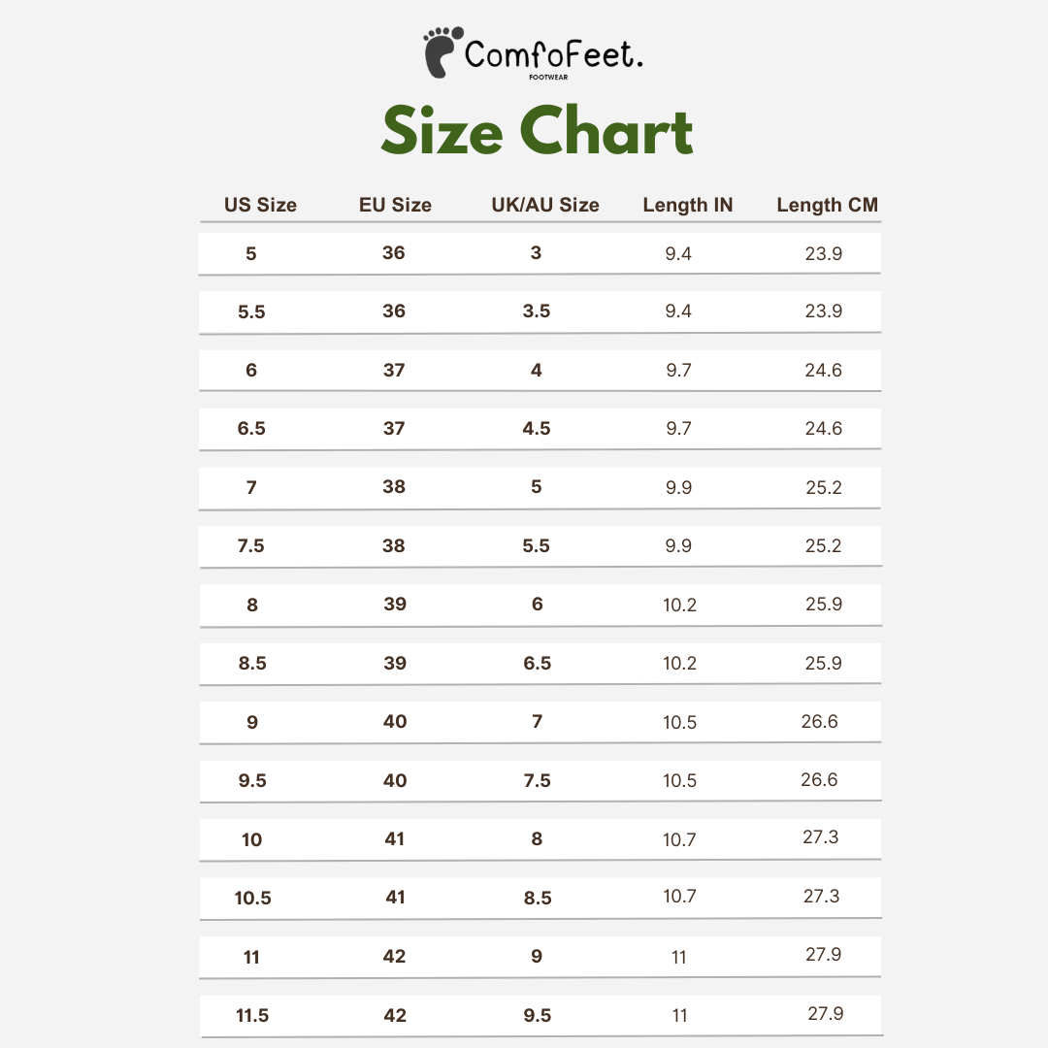Image resolution: width=1048 pixels, height=1048 pixels.
Task: Click UK/AU size 3.5 cell
Action: tap(537, 311)
